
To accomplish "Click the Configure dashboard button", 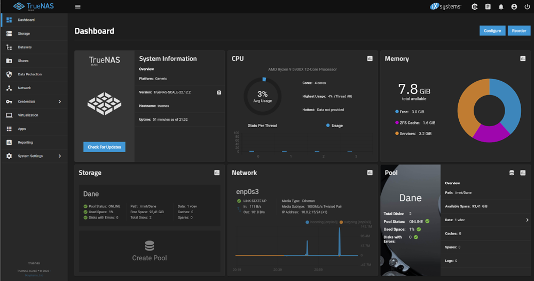I will [x=492, y=30].
